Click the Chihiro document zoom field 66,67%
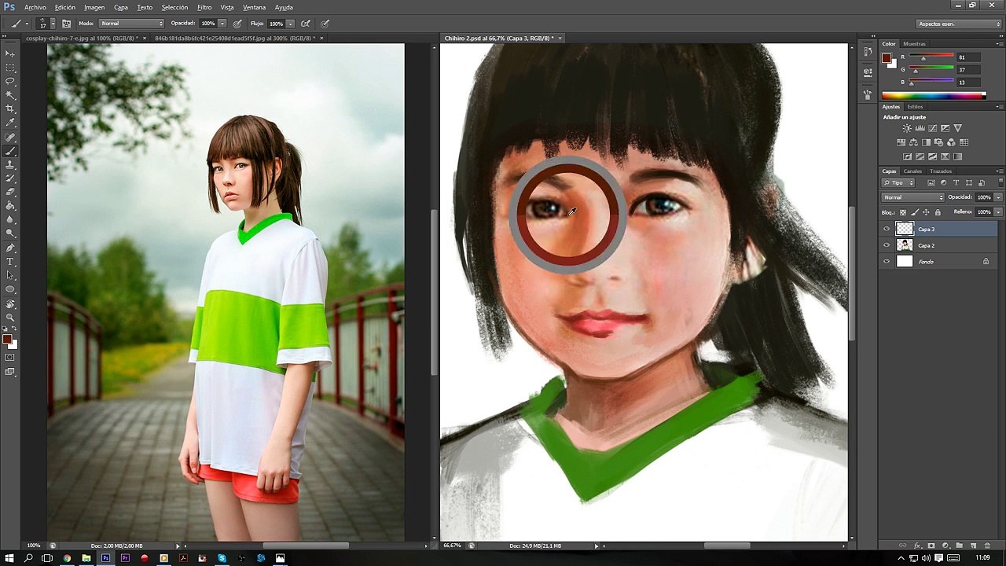Image resolution: width=1006 pixels, height=566 pixels. [x=453, y=546]
